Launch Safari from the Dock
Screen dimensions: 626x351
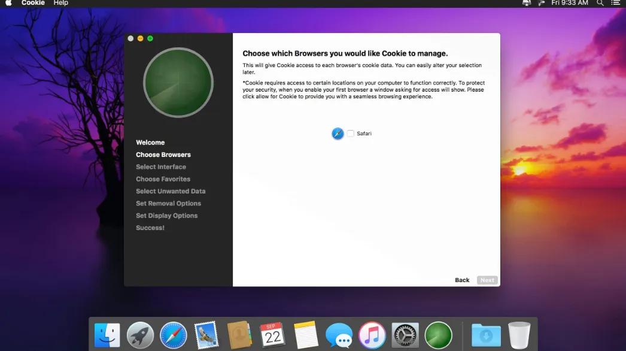coord(174,335)
